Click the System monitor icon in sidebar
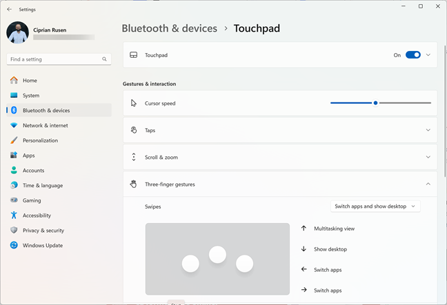 pyautogui.click(x=14, y=95)
